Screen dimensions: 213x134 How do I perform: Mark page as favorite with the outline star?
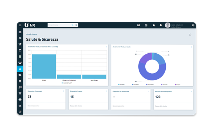click(x=190, y=34)
